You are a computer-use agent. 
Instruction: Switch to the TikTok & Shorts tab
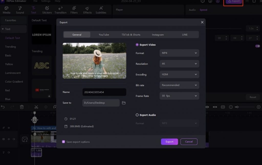(131, 35)
